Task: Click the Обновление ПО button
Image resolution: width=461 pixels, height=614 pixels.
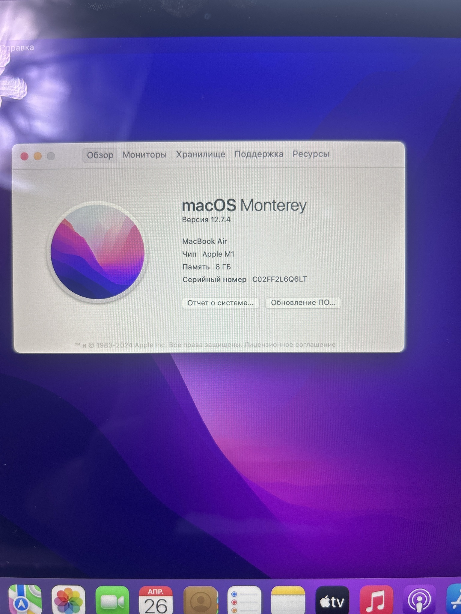Action: pyautogui.click(x=303, y=303)
